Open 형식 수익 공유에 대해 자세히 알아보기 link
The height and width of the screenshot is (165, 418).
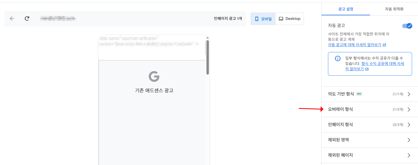pyautogui.click(x=375, y=66)
